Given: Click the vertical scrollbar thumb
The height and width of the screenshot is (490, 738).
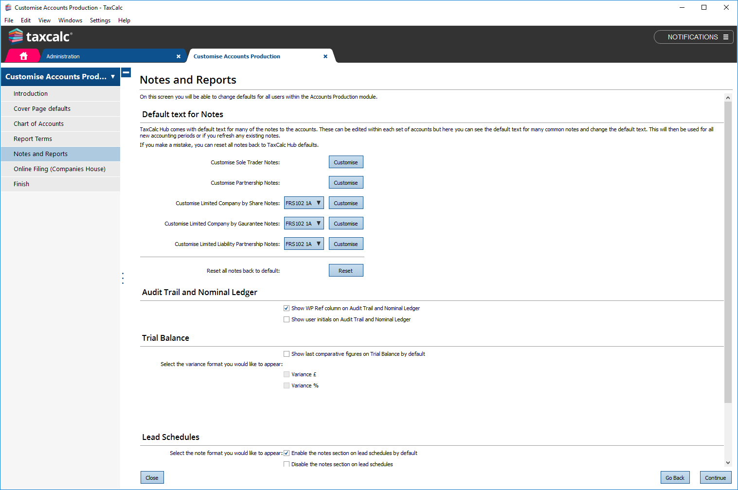Looking at the screenshot, I should pyautogui.click(x=728, y=252).
